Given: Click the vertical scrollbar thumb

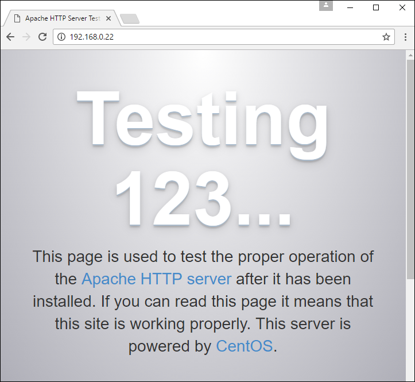Looking at the screenshot, I should (410, 169).
